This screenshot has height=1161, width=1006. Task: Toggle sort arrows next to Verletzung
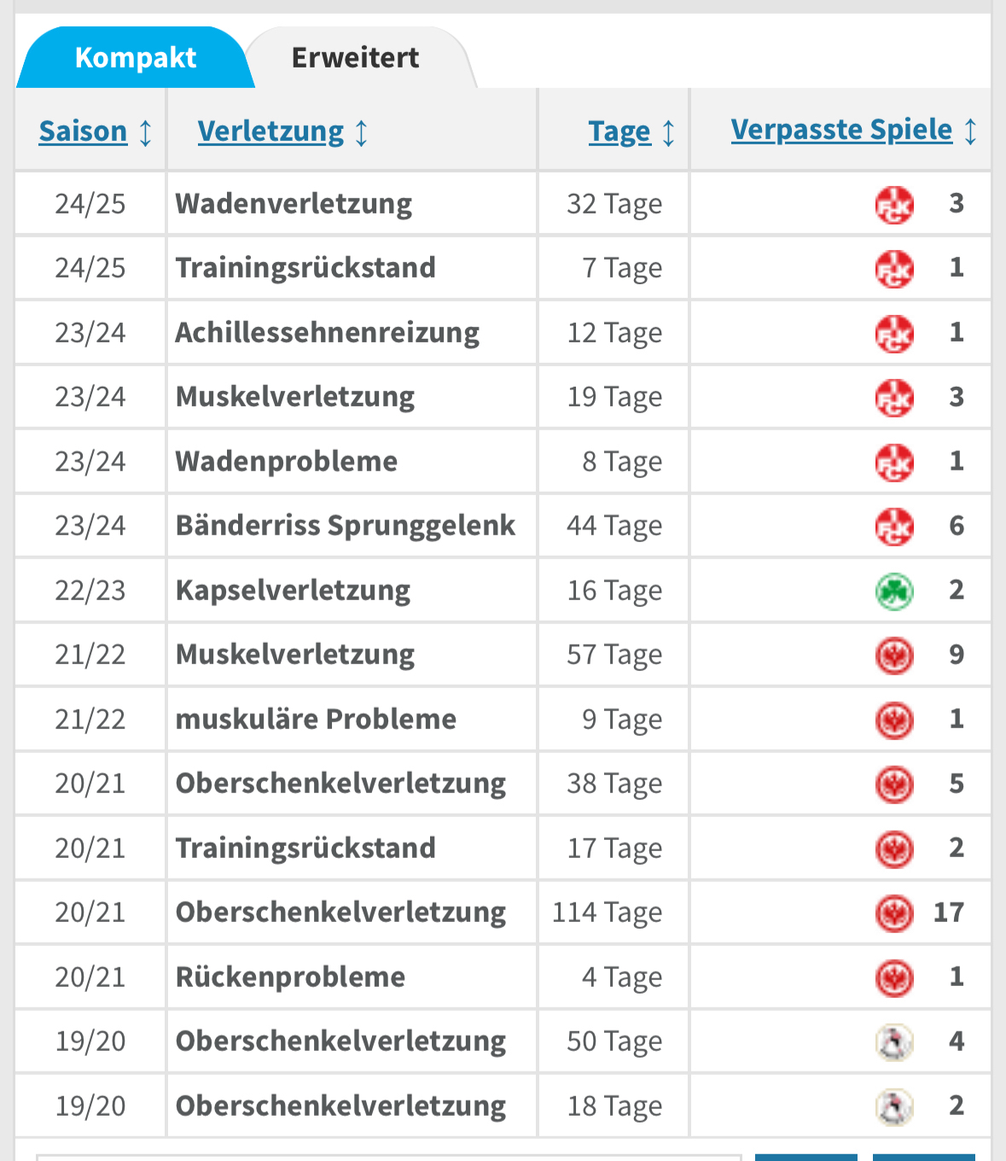click(362, 133)
